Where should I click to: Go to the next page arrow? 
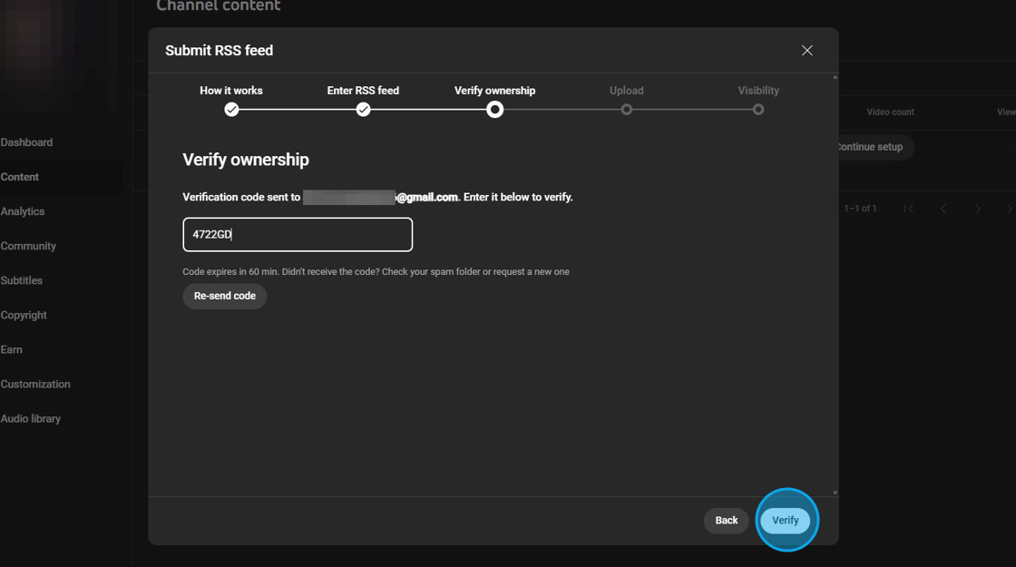point(978,209)
